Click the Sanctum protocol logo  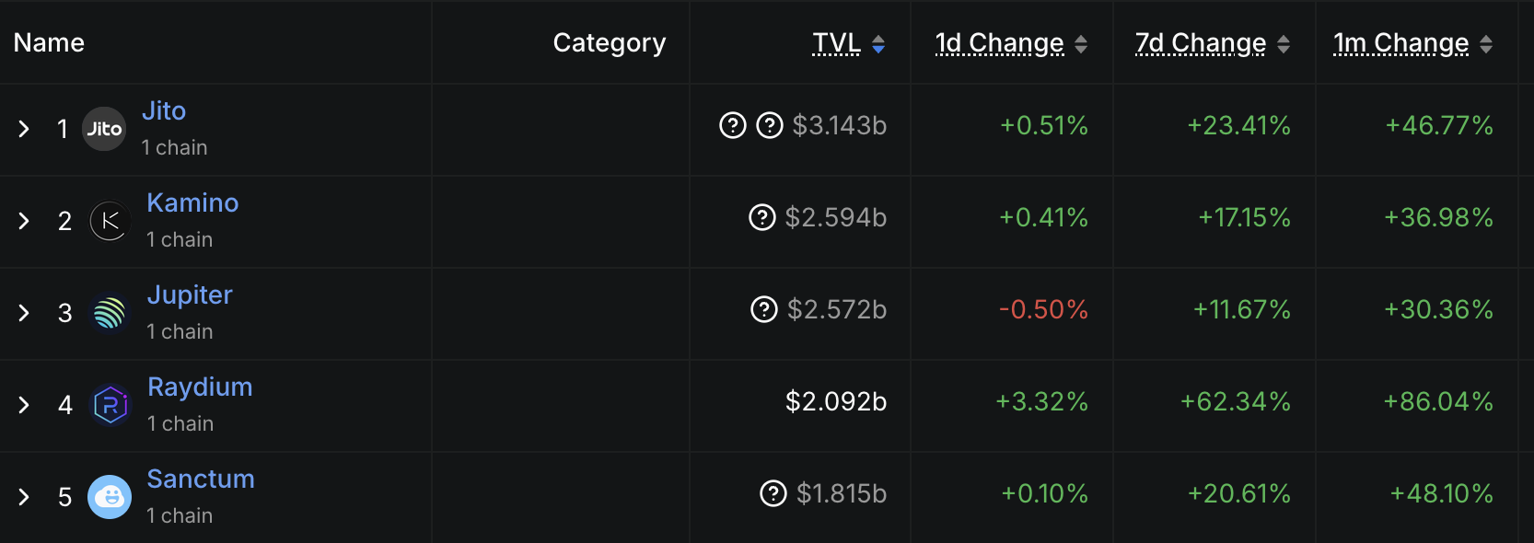(x=110, y=497)
